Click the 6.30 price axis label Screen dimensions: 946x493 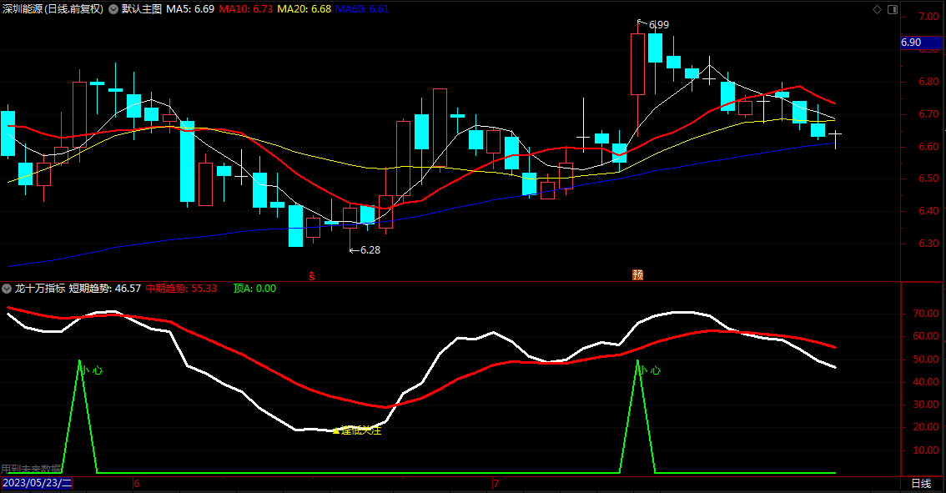928,244
